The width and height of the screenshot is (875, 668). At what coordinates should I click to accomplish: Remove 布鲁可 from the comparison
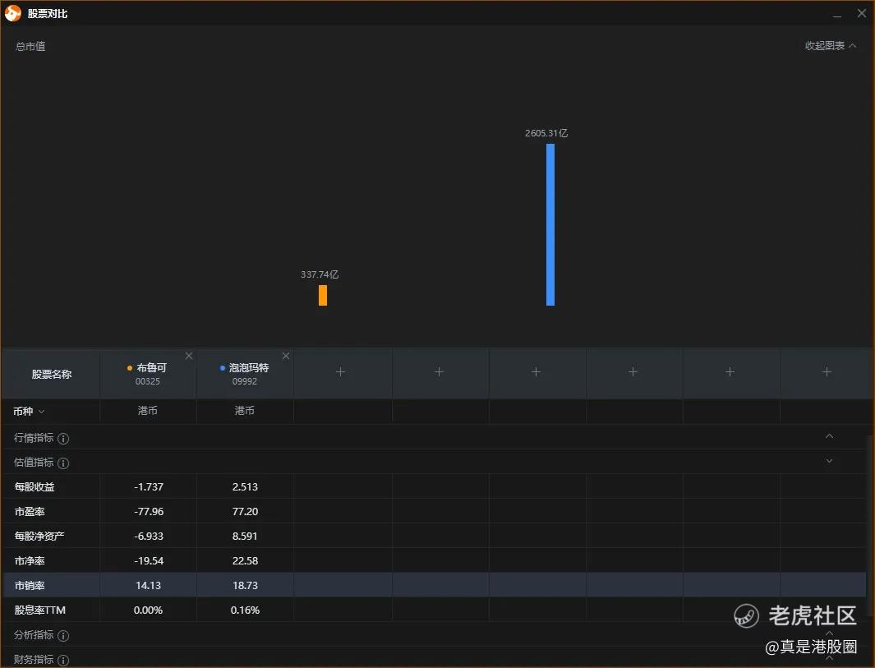189,356
